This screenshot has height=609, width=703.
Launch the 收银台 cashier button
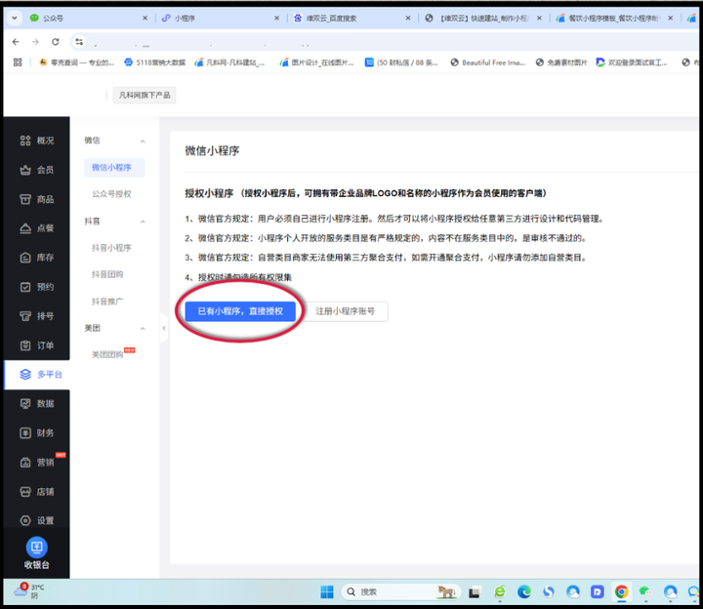pyautogui.click(x=35, y=552)
